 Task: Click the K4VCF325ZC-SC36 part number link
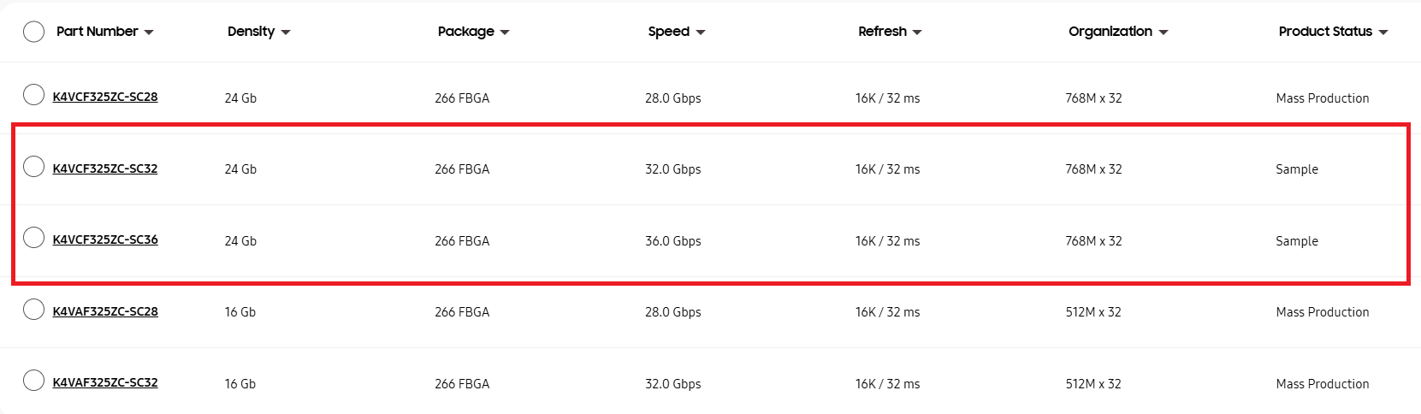[105, 240]
